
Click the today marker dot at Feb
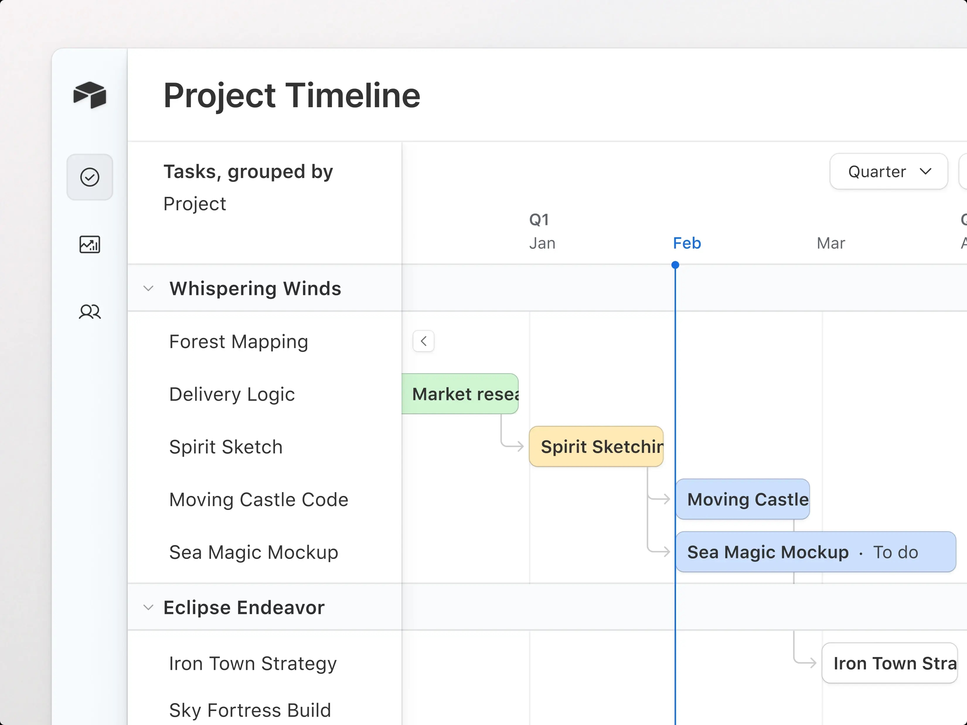tap(675, 265)
